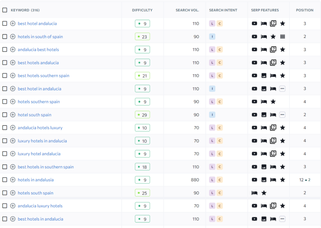Image resolution: width=321 pixels, height=228 pixels.
Task: Show more SERP features for 'best hotels in andalucia'
Action: [282, 219]
